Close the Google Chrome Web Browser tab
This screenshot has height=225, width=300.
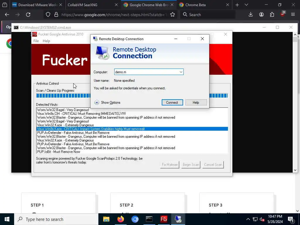pos(172,5)
